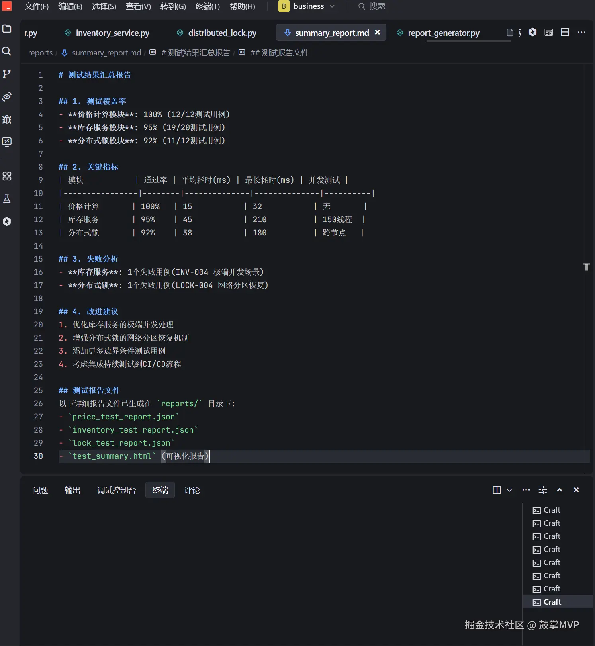Image resolution: width=595 pixels, height=646 pixels.
Task: Click the `test_summary.html` text on line 30
Action: click(x=112, y=456)
